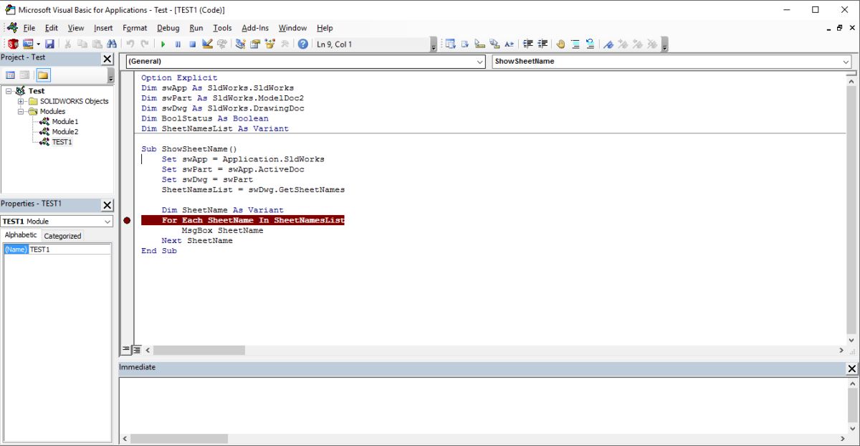860x446 pixels.
Task: Open Edit toolbar options arrow
Action: click(665, 45)
